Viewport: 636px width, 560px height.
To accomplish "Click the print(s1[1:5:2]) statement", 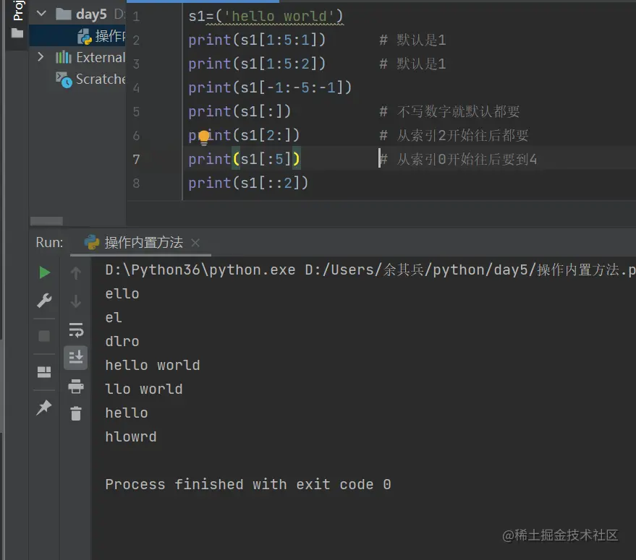I will coord(257,64).
